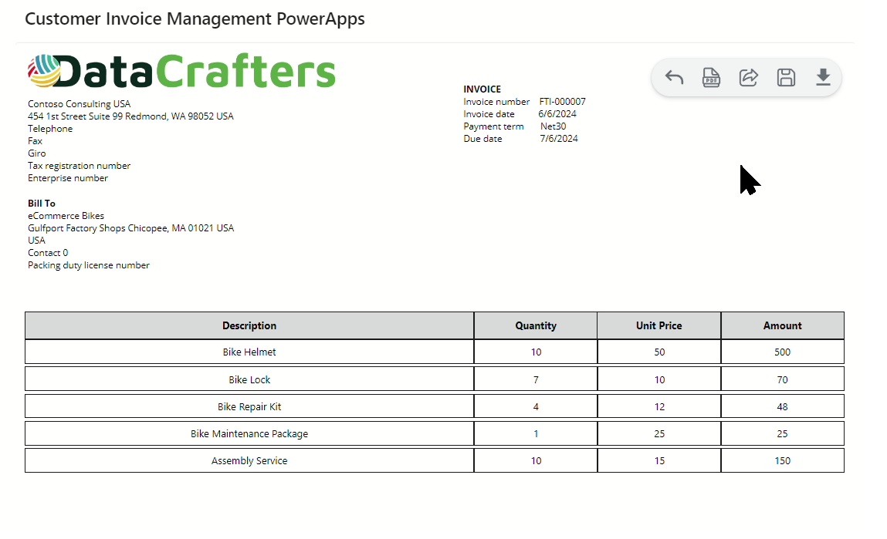
Task: Click the Customer Invoice Management PowerApps title
Action: pyautogui.click(x=195, y=19)
